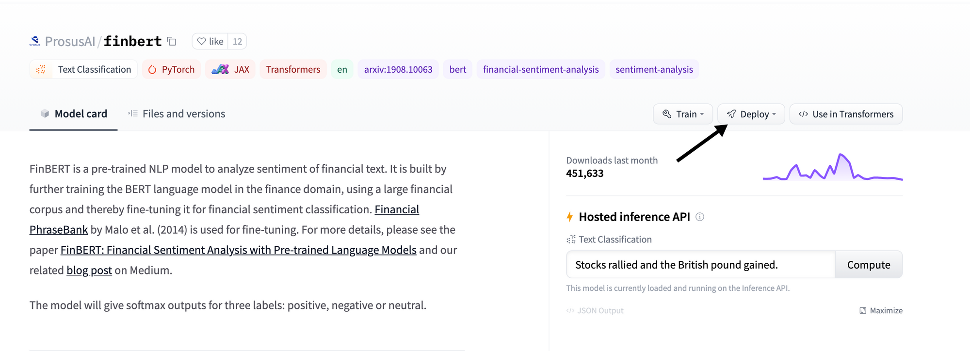
Task: Click the Hosted inference API info icon
Action: coord(700,217)
